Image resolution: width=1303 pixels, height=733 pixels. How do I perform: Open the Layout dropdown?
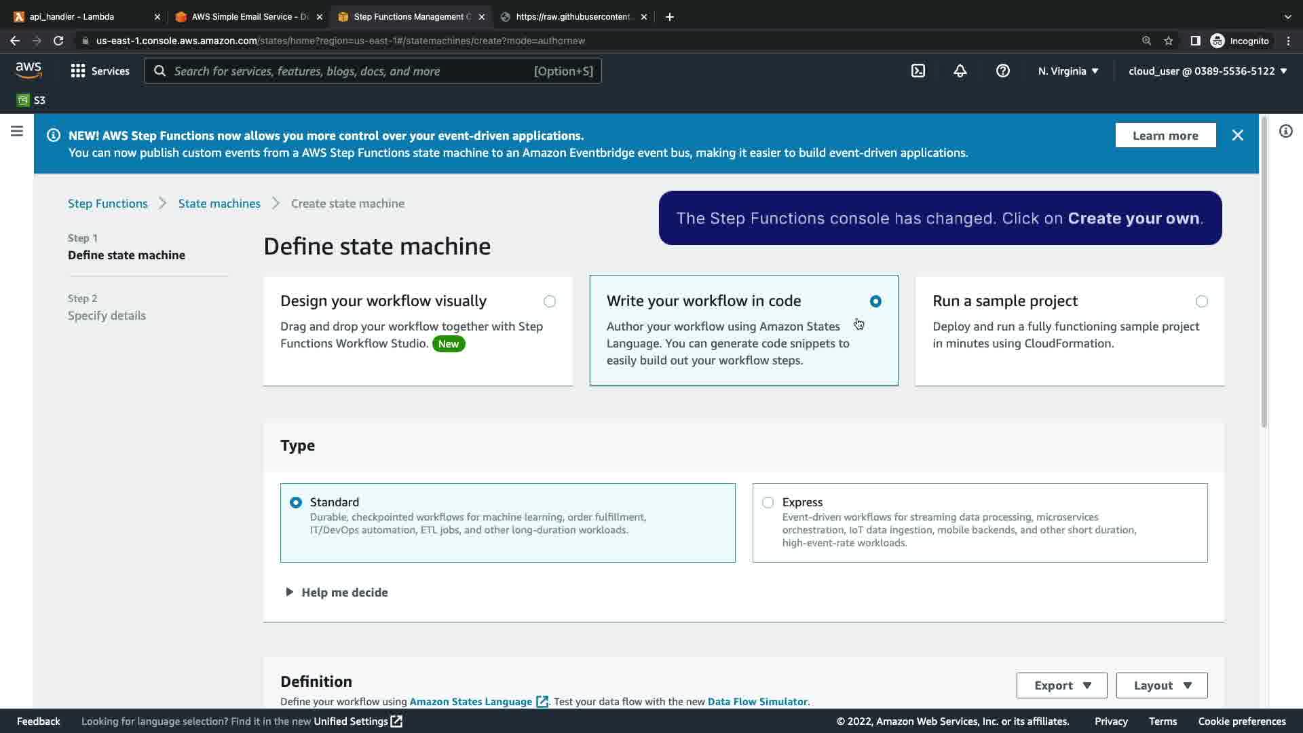(1161, 685)
